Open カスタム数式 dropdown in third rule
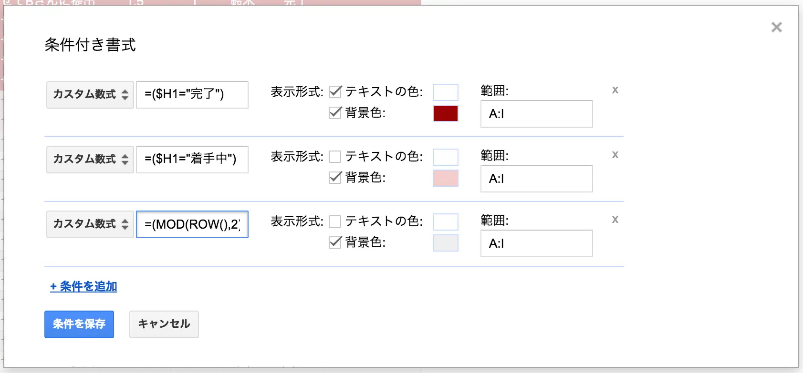The width and height of the screenshot is (803, 373). (90, 224)
